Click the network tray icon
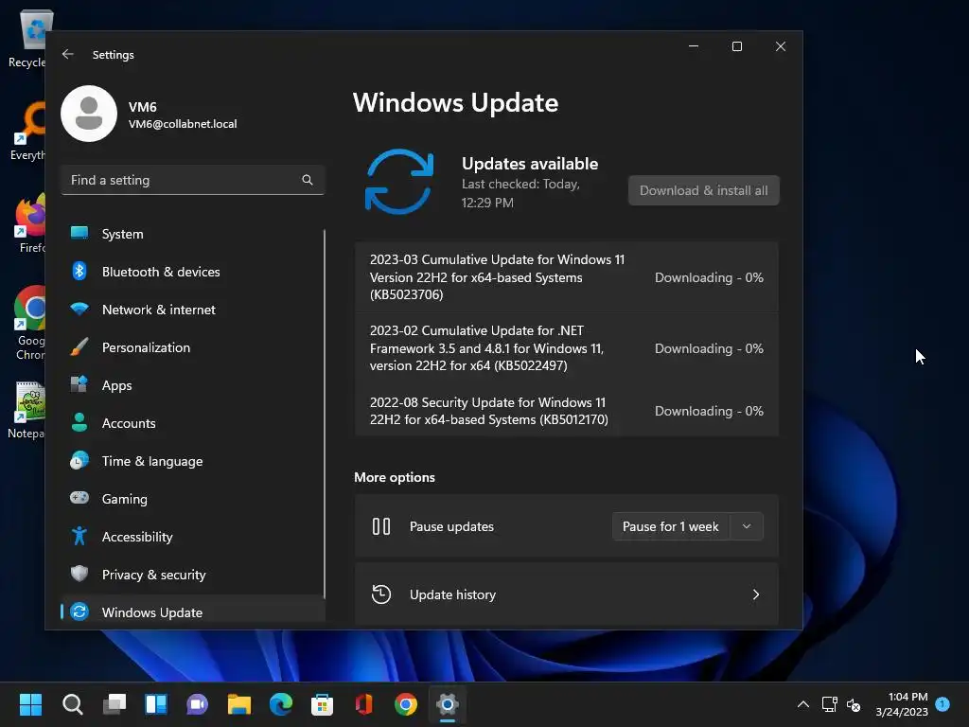The height and width of the screenshot is (727, 969). pyautogui.click(x=829, y=704)
